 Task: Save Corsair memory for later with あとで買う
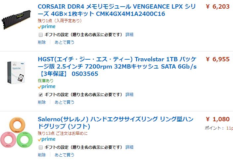tap(64, 42)
